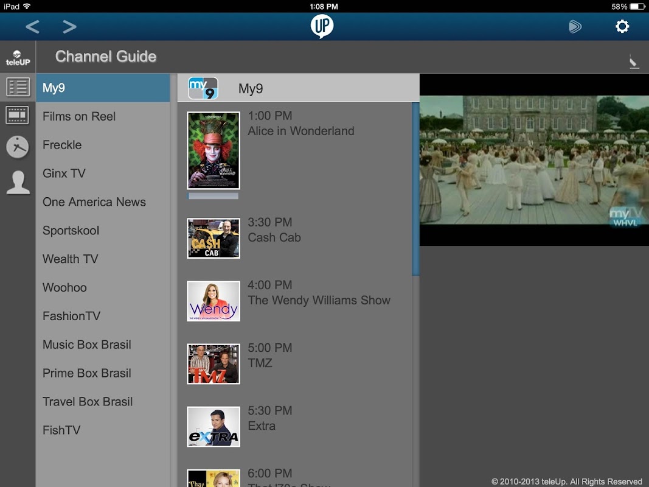Select Ginx TV channel
This screenshot has height=487, width=649.
point(103,173)
